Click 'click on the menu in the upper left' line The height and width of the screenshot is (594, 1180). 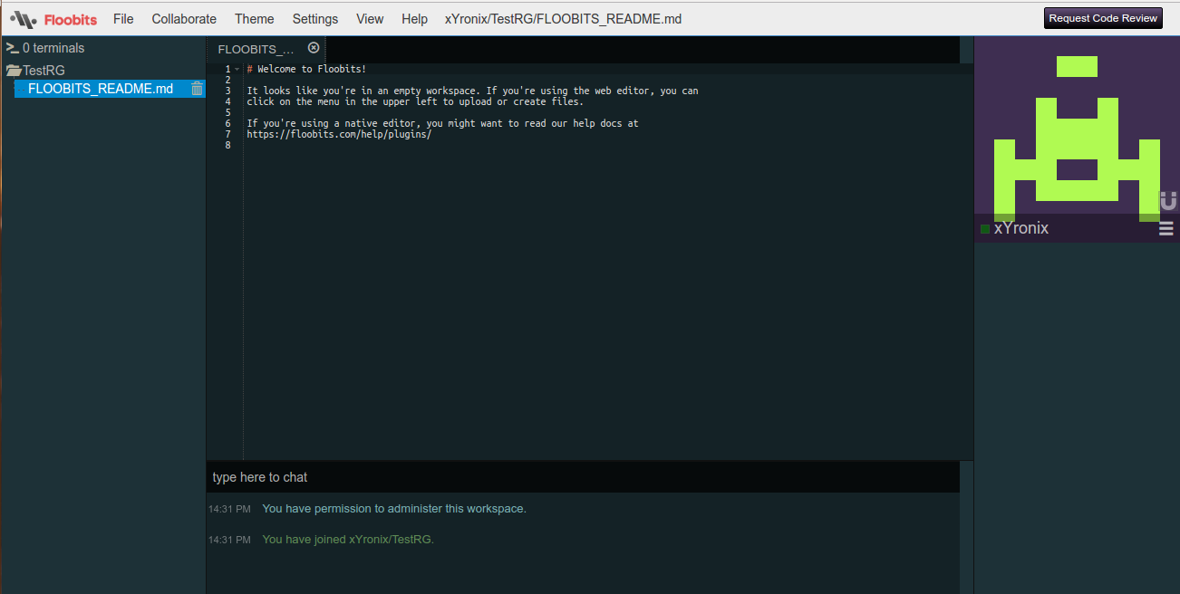click(x=415, y=101)
